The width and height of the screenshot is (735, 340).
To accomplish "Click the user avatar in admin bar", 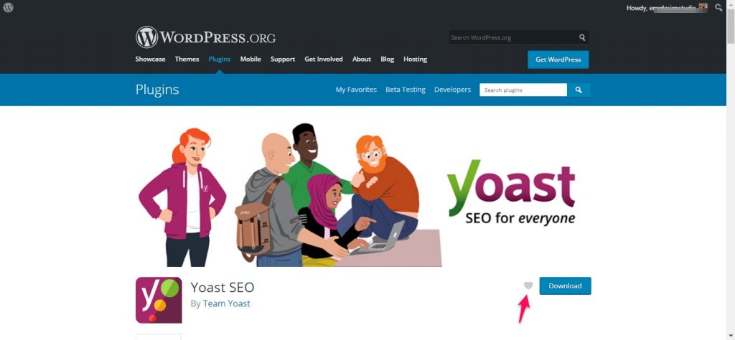I will [x=703, y=7].
